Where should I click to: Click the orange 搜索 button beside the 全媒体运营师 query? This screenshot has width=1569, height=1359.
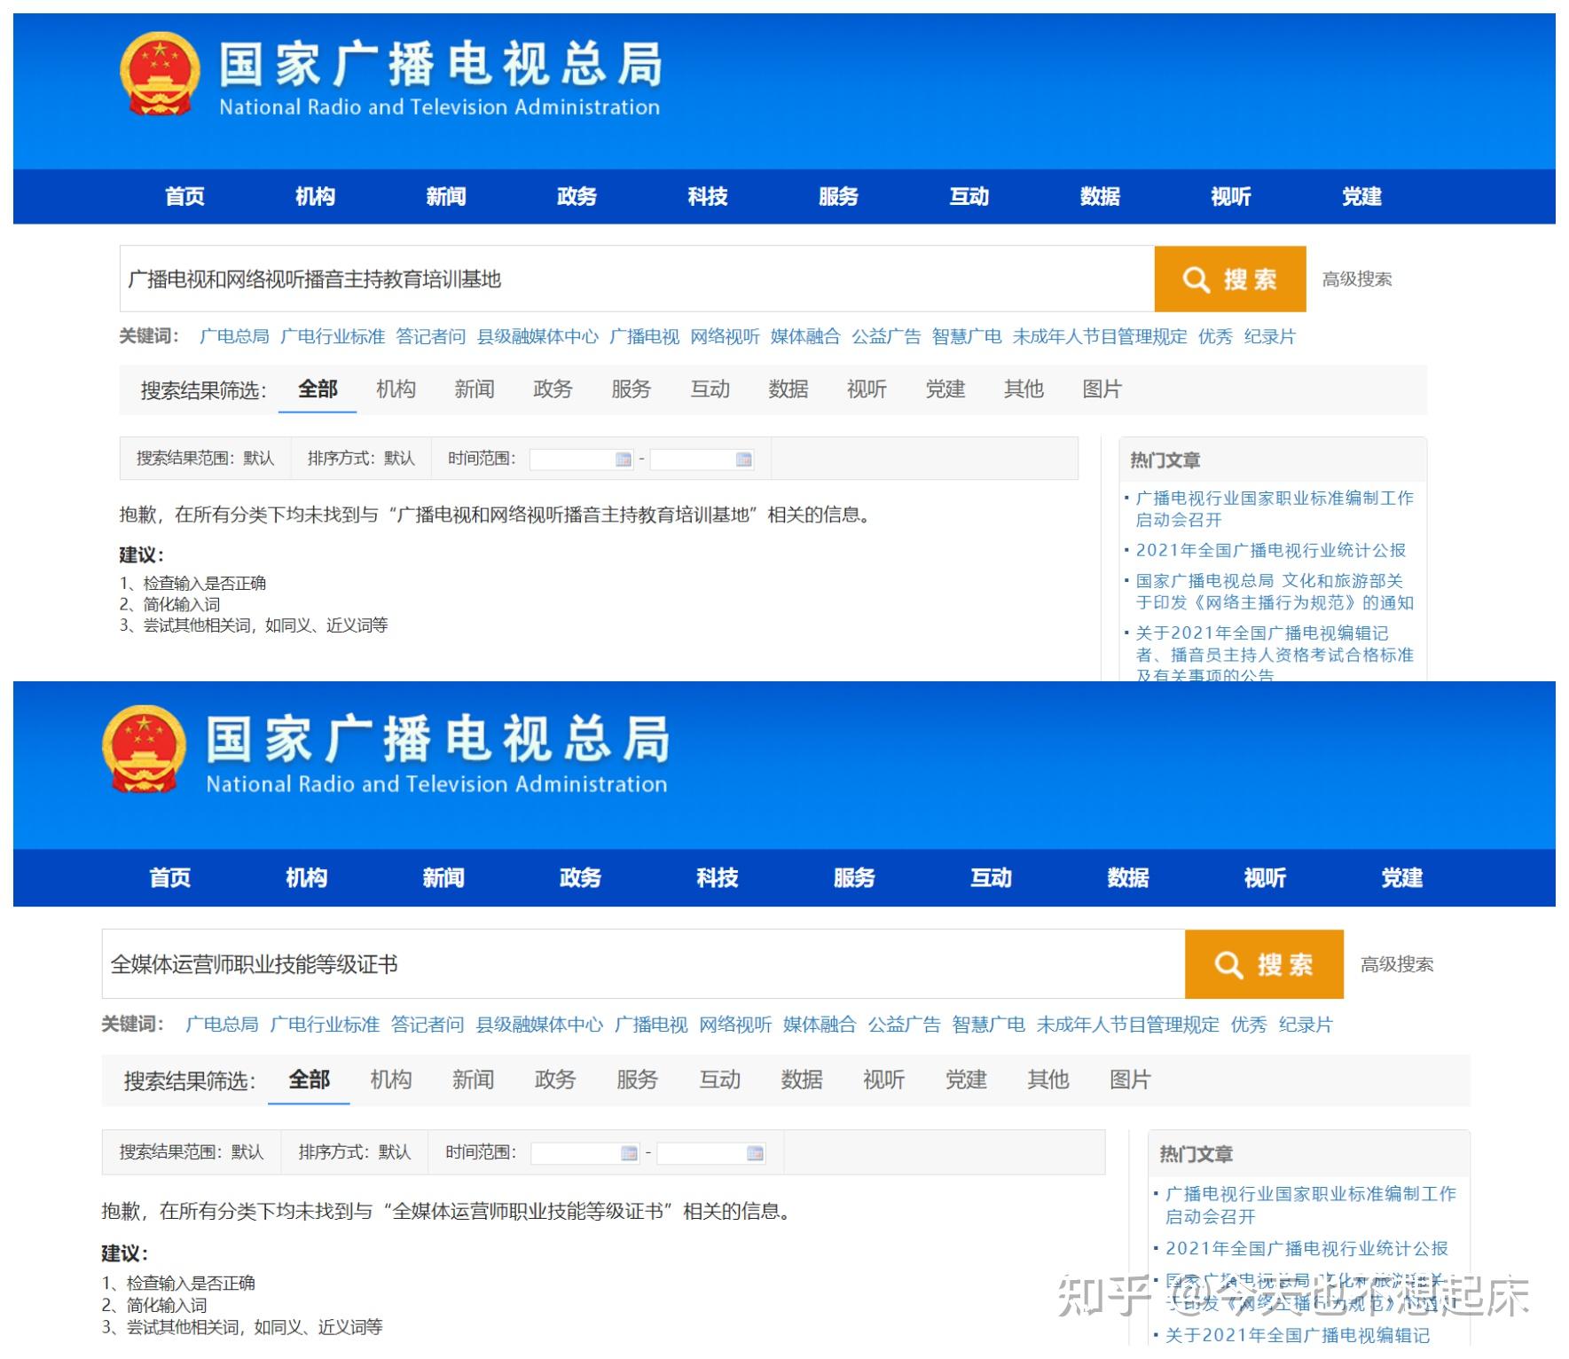click(1264, 964)
